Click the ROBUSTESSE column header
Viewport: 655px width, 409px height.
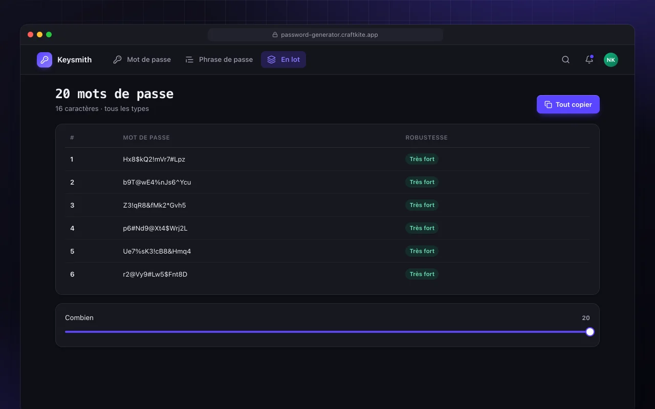426,138
